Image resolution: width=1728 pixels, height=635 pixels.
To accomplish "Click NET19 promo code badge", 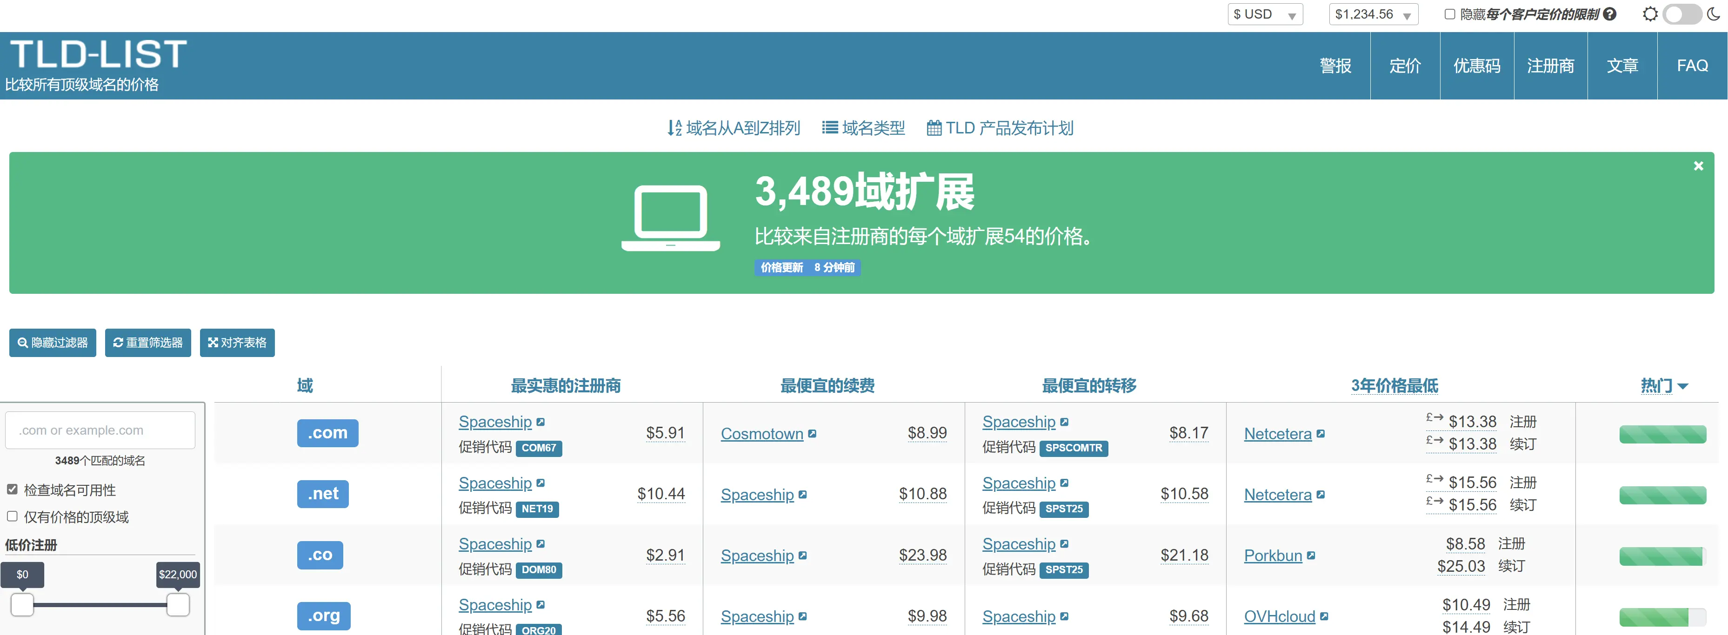I will click(537, 509).
